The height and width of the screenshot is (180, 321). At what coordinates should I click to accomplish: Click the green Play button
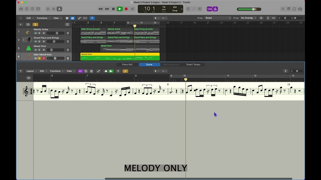click(120, 9)
